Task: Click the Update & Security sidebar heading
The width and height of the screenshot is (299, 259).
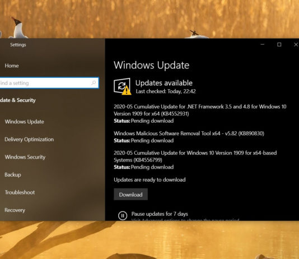Action: click(18, 100)
